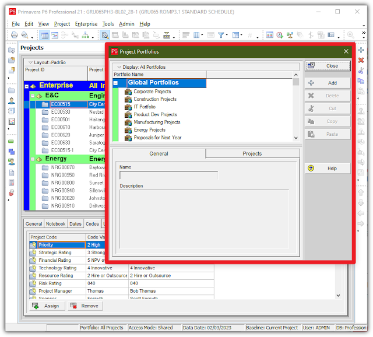The width and height of the screenshot is (373, 337).
Task: Switch to the Projects tab in Project Portfolios
Action: coord(252,153)
